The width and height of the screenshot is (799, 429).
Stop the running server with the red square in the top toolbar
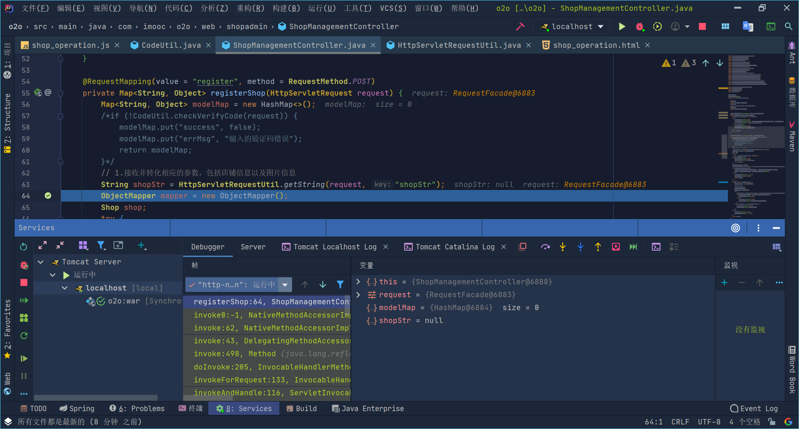tap(703, 27)
